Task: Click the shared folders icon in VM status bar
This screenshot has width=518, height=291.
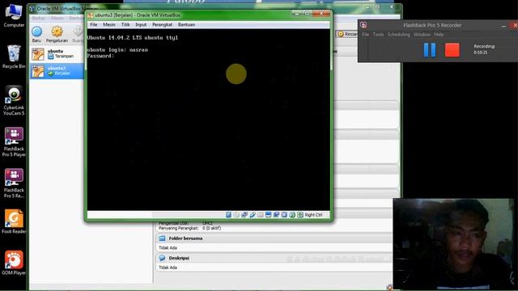Action: click(261, 215)
